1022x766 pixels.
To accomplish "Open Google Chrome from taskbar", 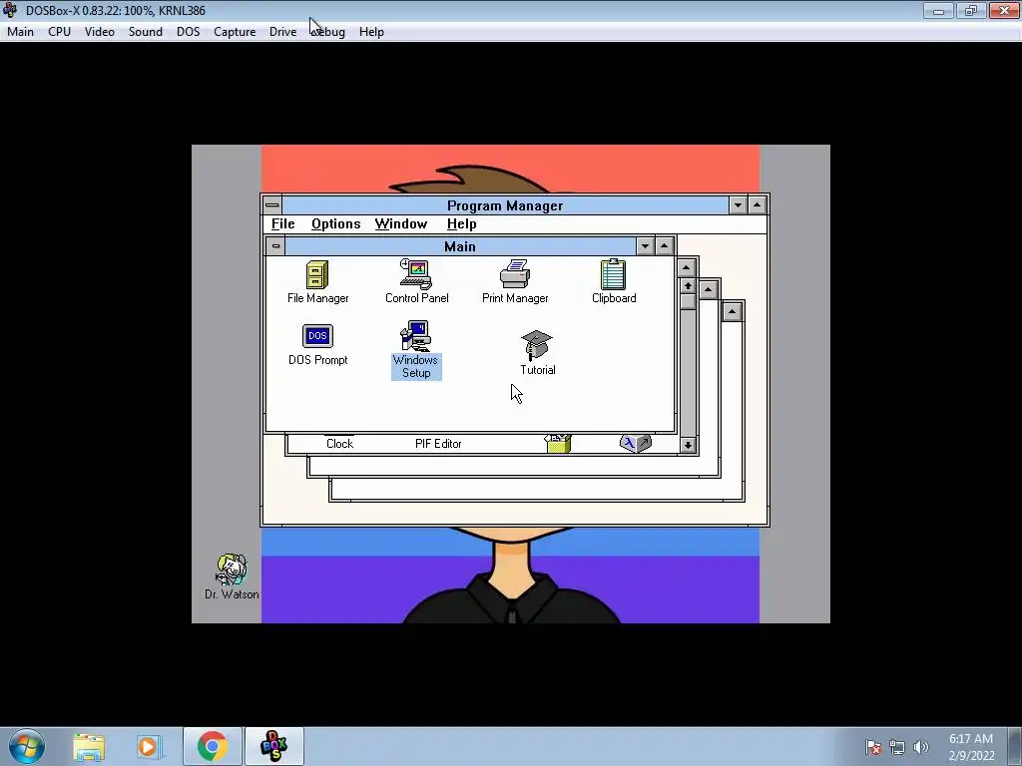I will [x=212, y=746].
